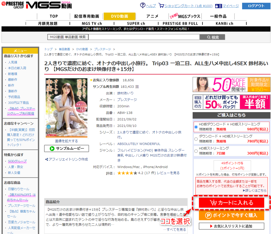
Task: Click DVD動画 breadcrumb link
Action: [82, 49]
